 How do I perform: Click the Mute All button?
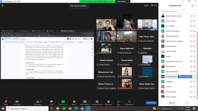pyautogui.click(x=172, y=103)
